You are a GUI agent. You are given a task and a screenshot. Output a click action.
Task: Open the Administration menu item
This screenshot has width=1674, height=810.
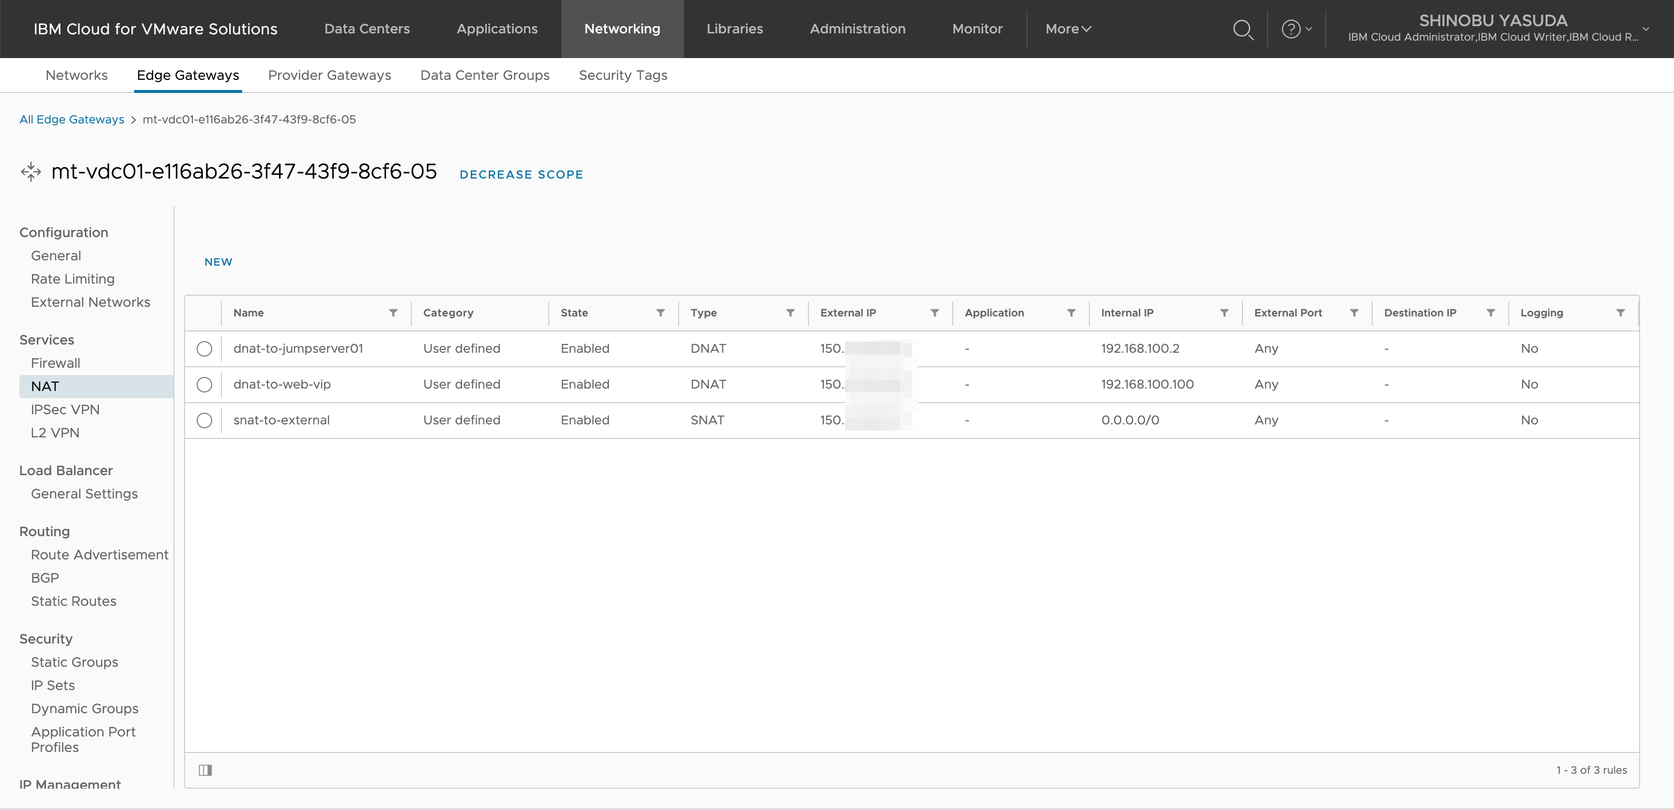(857, 29)
